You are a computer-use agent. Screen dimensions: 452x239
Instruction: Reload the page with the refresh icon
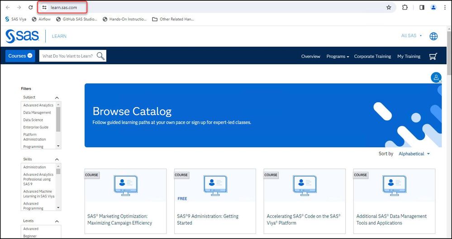point(30,8)
